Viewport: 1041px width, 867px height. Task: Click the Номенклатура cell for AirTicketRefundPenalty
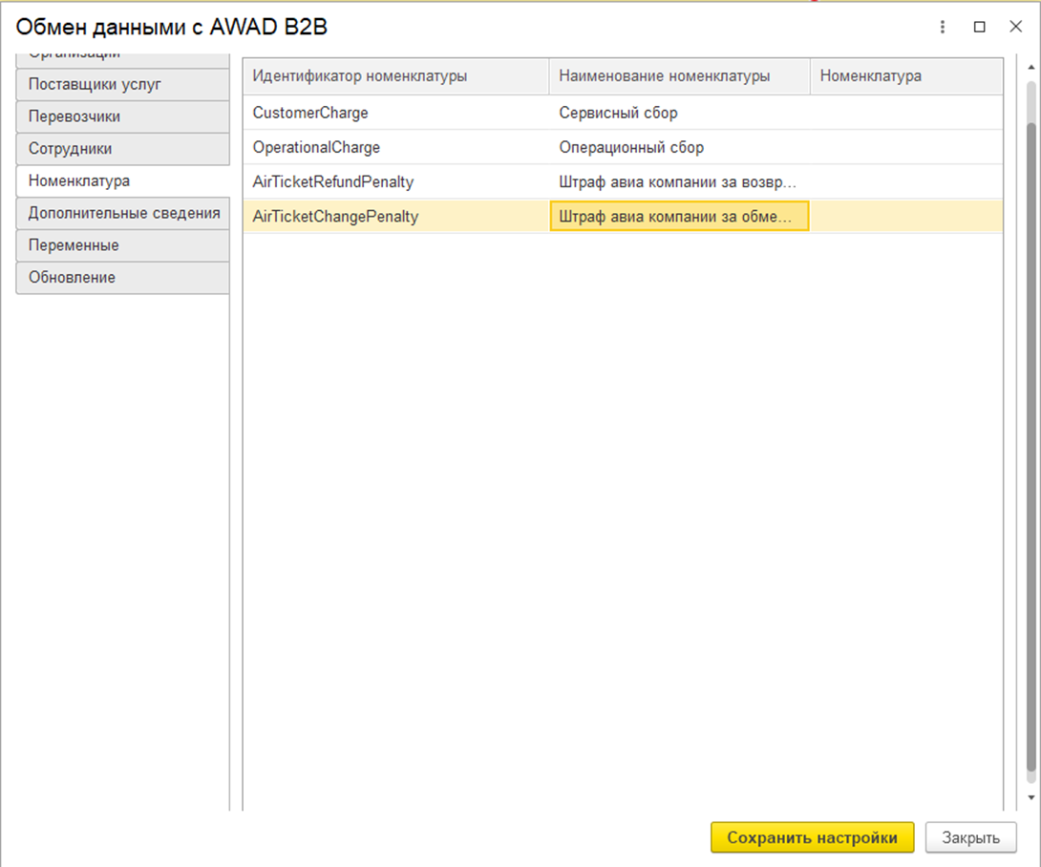point(905,182)
